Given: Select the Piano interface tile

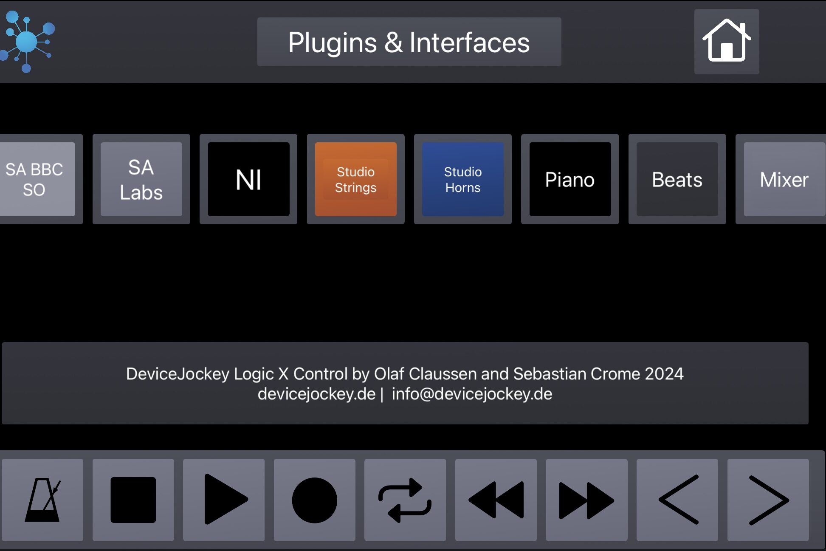Looking at the screenshot, I should [x=569, y=179].
